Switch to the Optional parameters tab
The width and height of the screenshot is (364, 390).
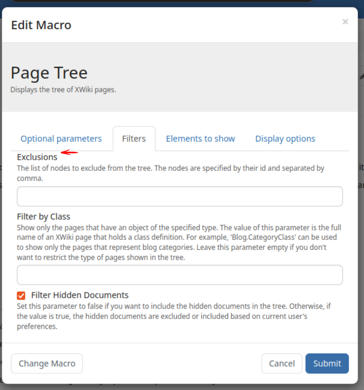[x=61, y=139]
